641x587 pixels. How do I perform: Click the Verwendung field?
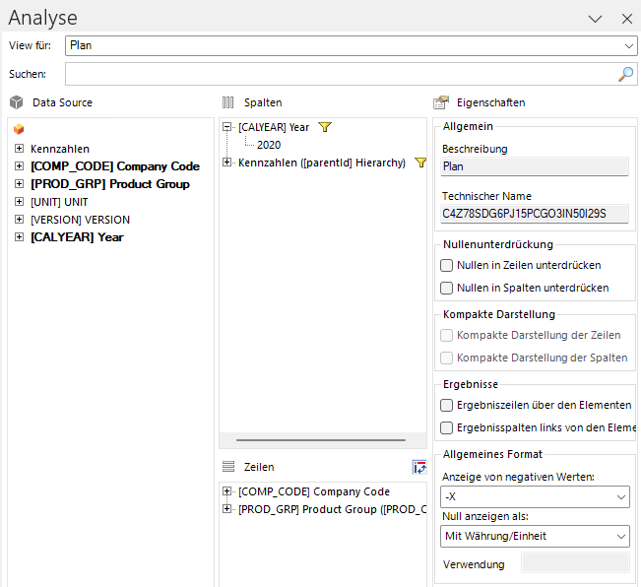tap(575, 562)
